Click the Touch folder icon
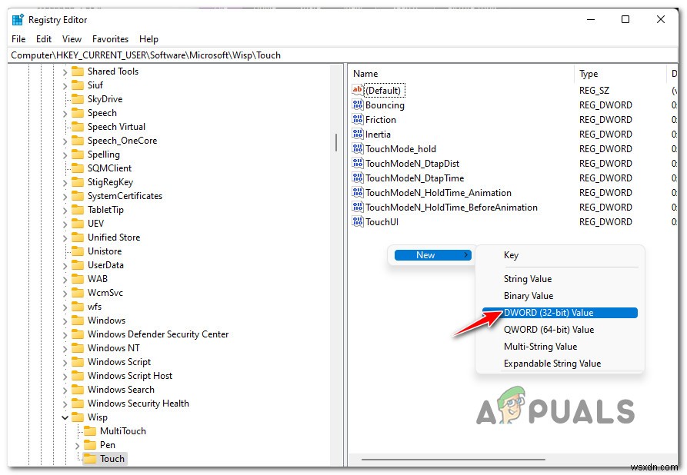687x475 pixels. 90,458
